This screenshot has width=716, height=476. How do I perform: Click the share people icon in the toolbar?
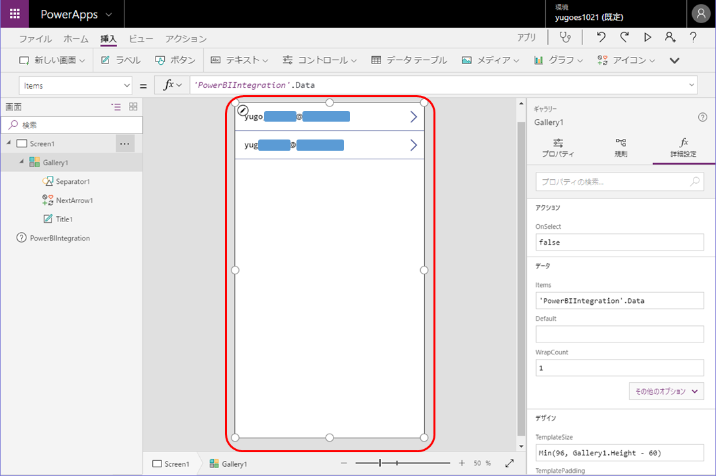click(x=670, y=38)
